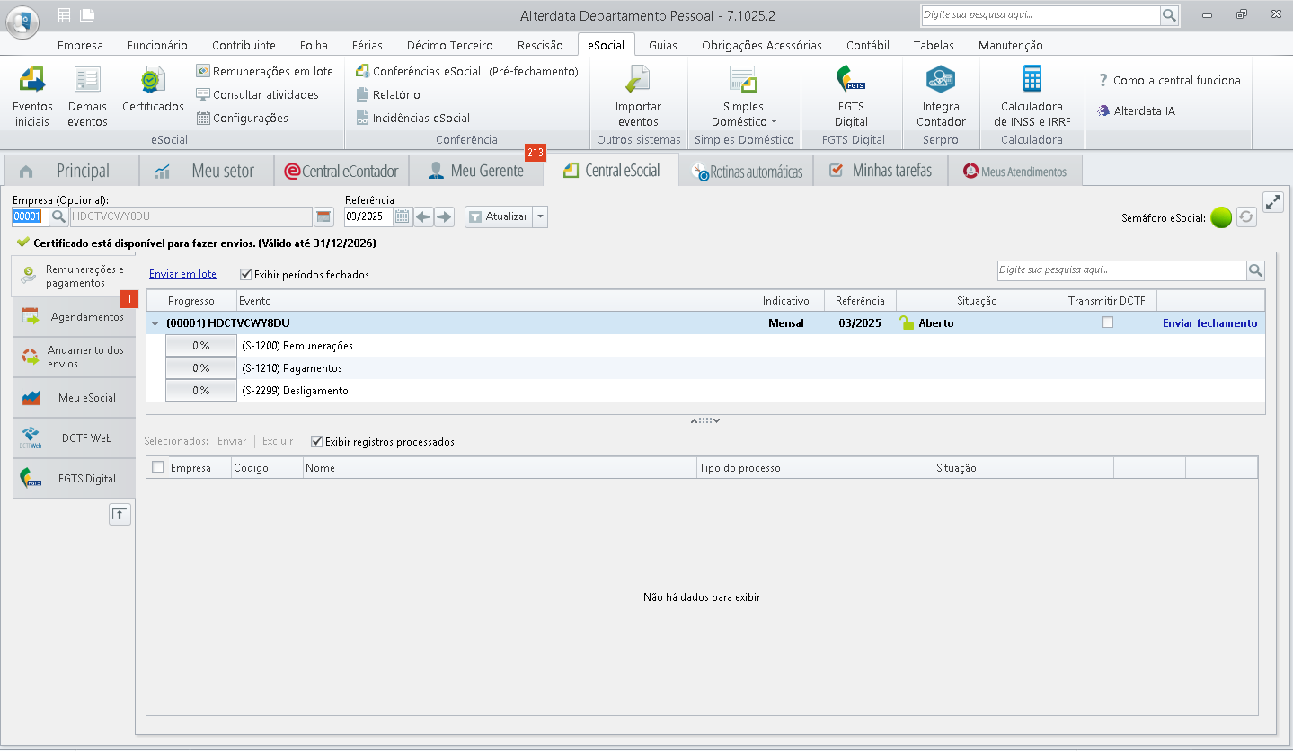
Task: Expand central to full screen arrows icon
Action: [x=1273, y=202]
